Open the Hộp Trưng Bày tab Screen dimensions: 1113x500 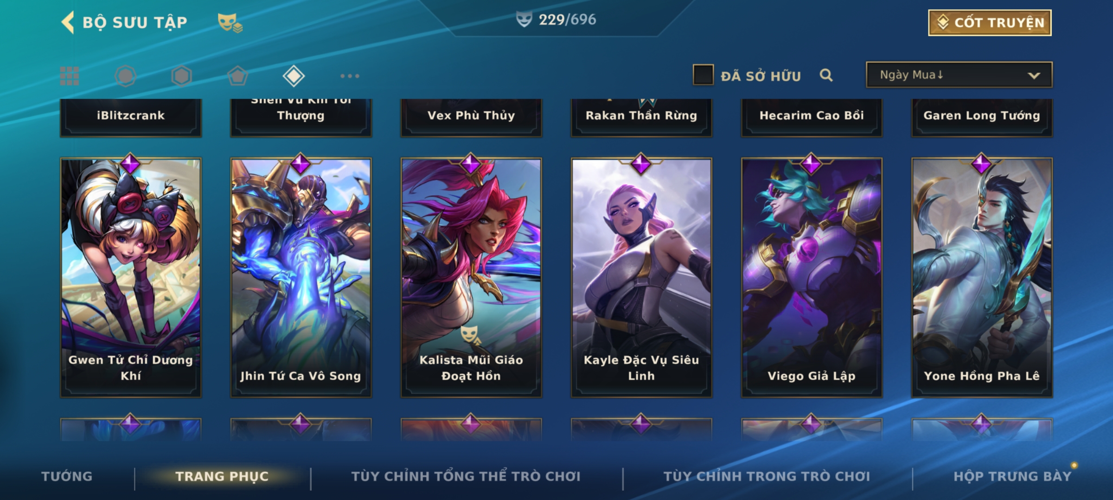point(1012,476)
